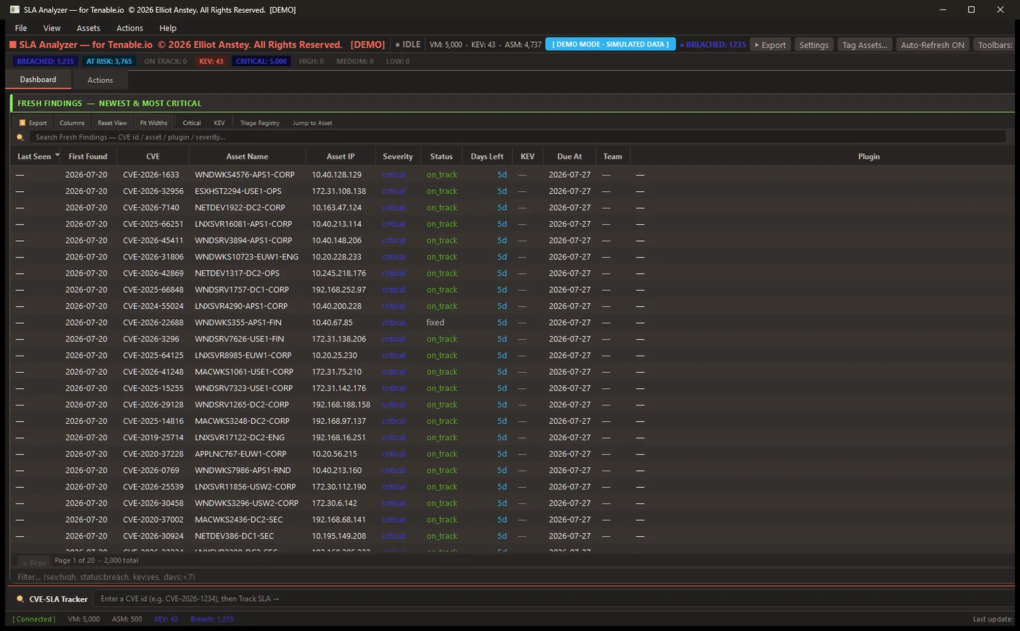
Task: Focus the Filter... query field
Action: 512,577
